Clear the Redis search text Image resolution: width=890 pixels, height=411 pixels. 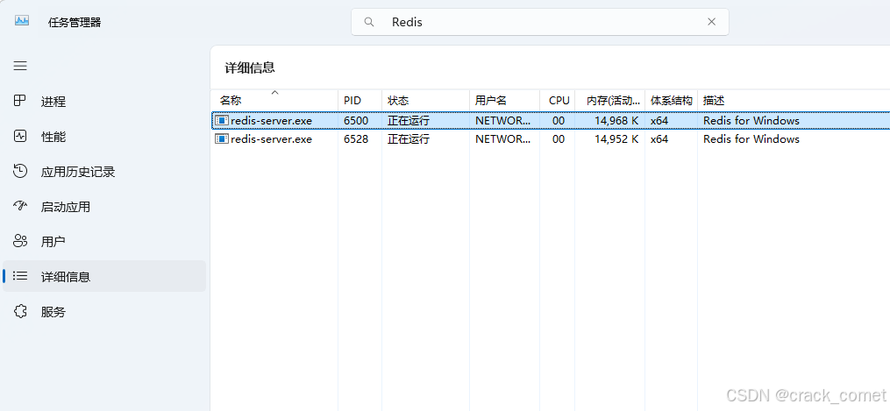pyautogui.click(x=711, y=22)
